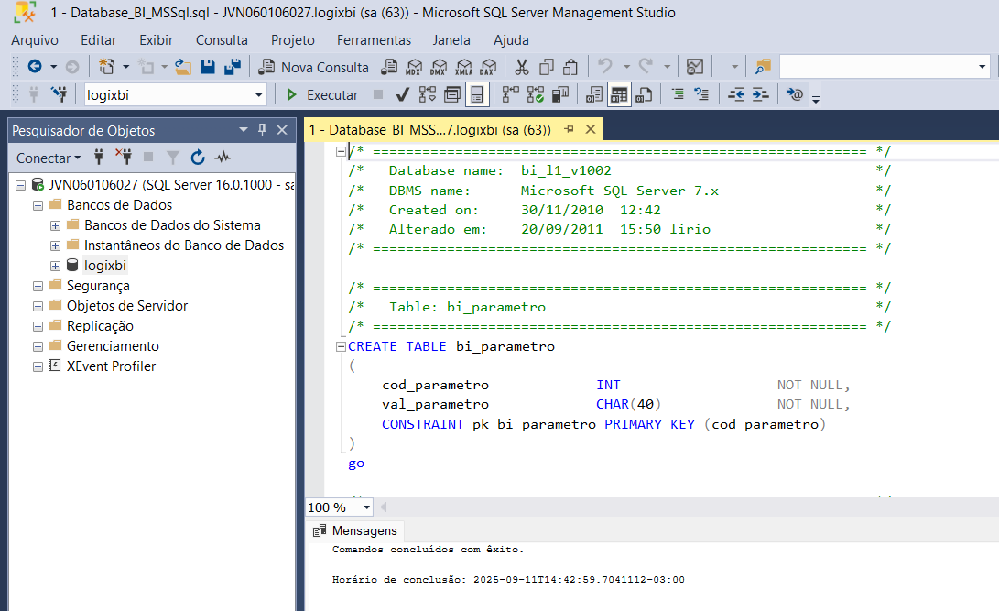Click the Open File folder icon
999x611 pixels.
(183, 67)
